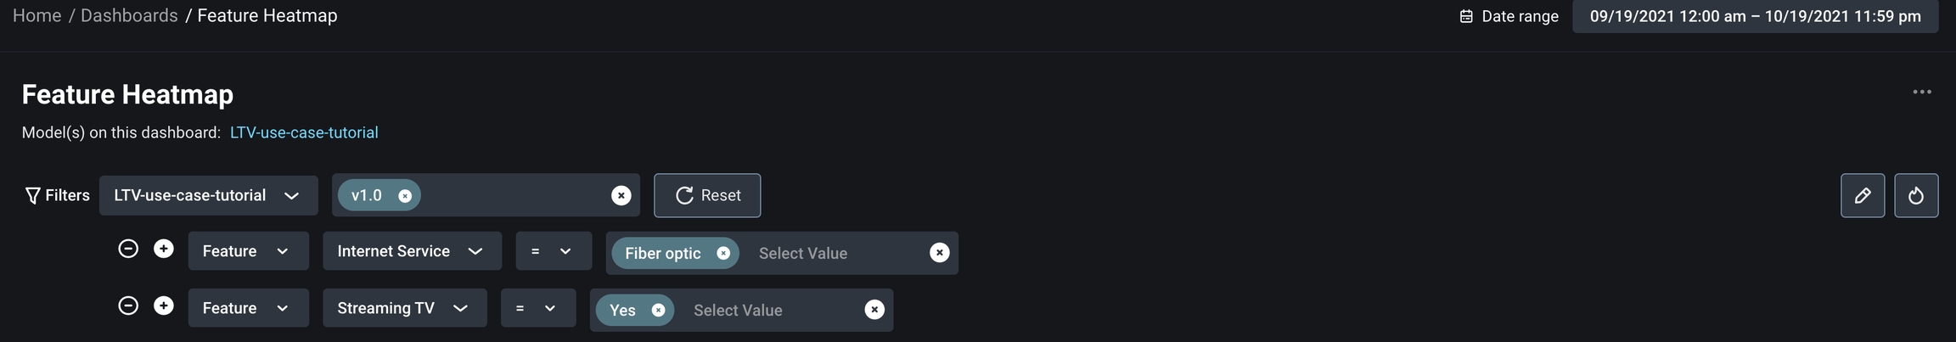Open the LTV-use-case-tutorial model link
The image size is (1956, 342).
click(304, 132)
